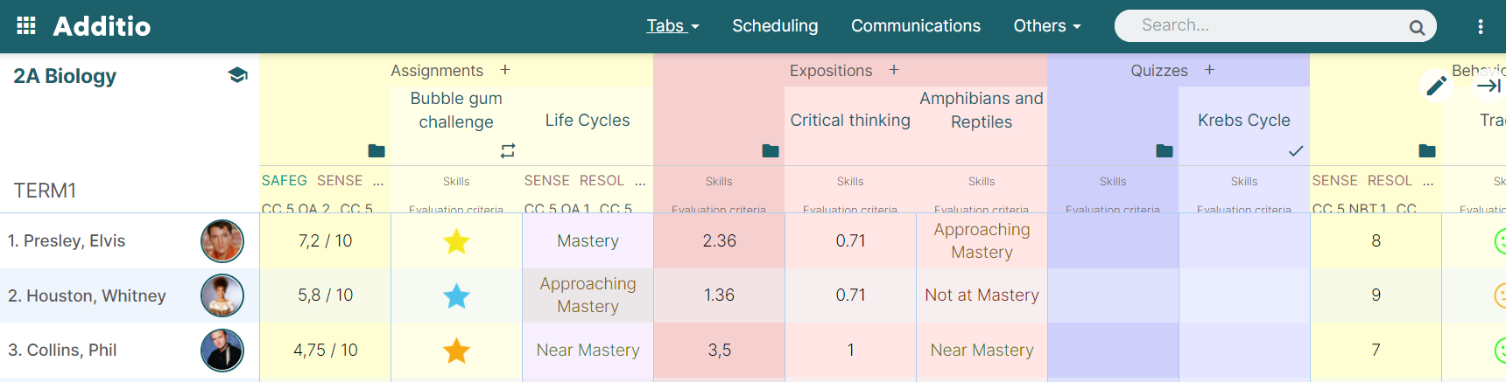
Task: Open the Quizzes tab header
Action: coord(1159,71)
